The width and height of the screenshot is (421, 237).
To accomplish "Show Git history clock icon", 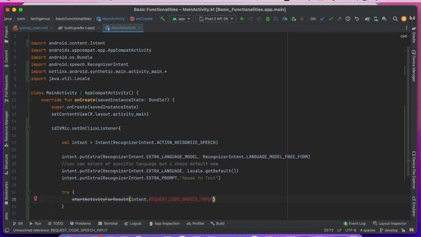I will click(348, 19).
